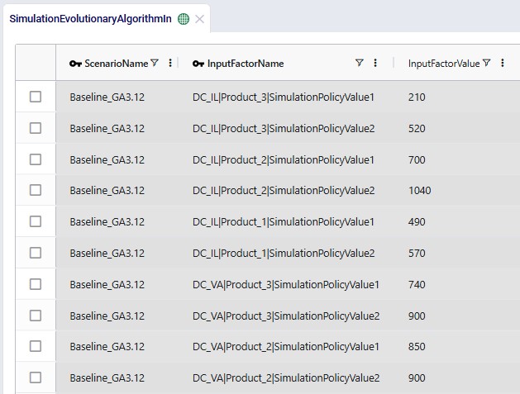Click the value 1040 cell
The width and height of the screenshot is (520, 394).
(419, 191)
